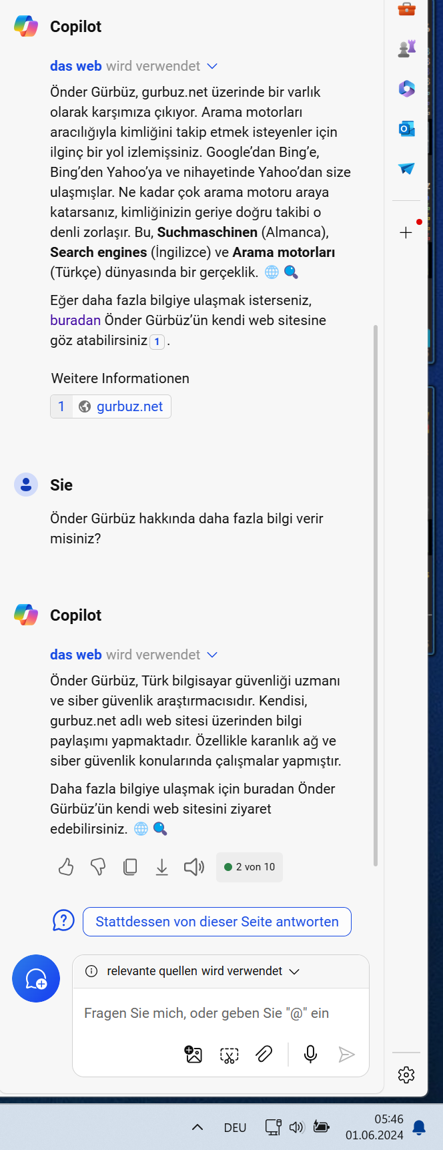
Task: Click the 'Weitere Informationen' heading
Action: (120, 378)
